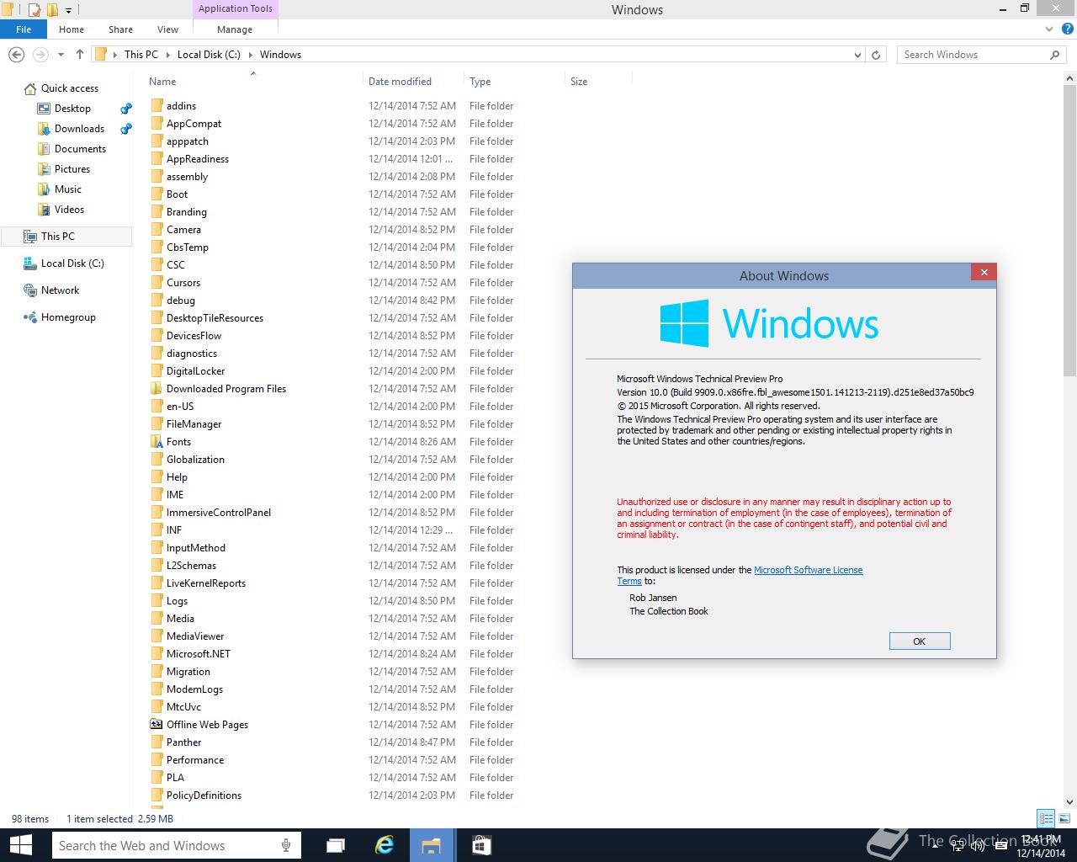Switch to the Home ribbon tab
The image size is (1077, 862).
[72, 29]
